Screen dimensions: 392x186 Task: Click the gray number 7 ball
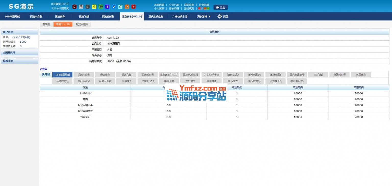(81, 7)
